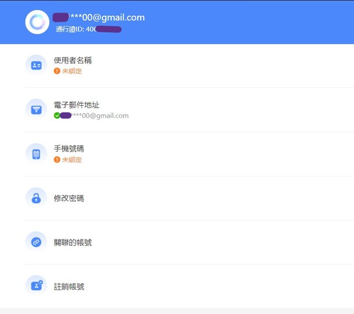
Task: Click the 關聯的帳號 chain link icon
Action: (x=36, y=242)
